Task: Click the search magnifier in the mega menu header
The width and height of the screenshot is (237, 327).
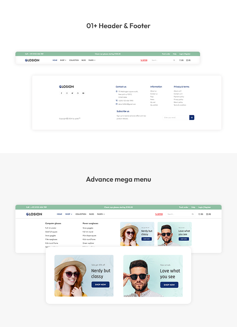Action: click(193, 214)
